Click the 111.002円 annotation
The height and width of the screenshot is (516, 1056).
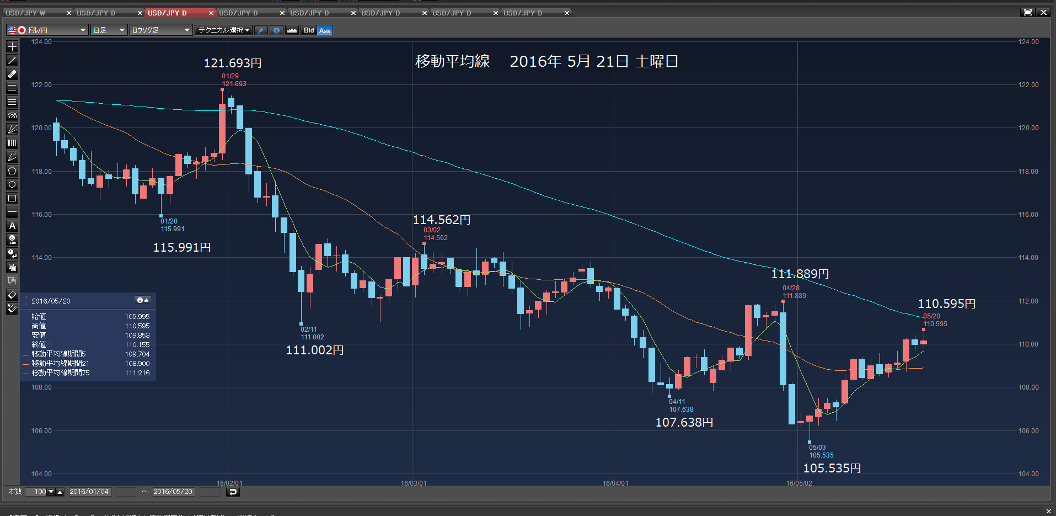pos(315,350)
